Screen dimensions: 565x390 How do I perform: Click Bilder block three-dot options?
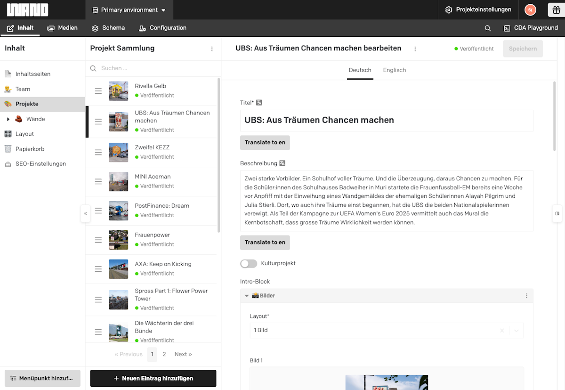click(x=526, y=296)
